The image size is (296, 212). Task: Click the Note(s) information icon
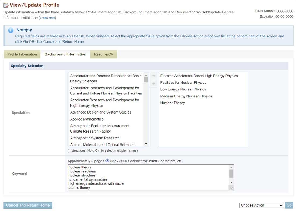[x=10, y=30]
